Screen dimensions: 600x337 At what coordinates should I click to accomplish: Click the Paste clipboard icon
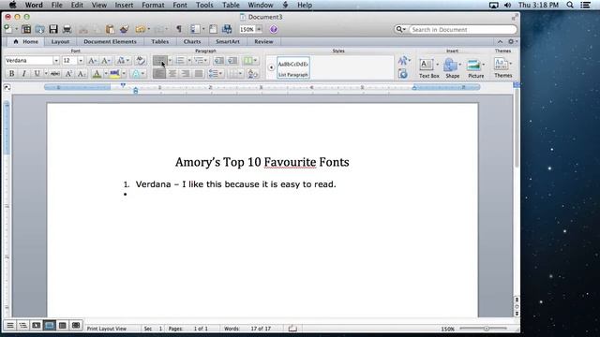point(110,29)
